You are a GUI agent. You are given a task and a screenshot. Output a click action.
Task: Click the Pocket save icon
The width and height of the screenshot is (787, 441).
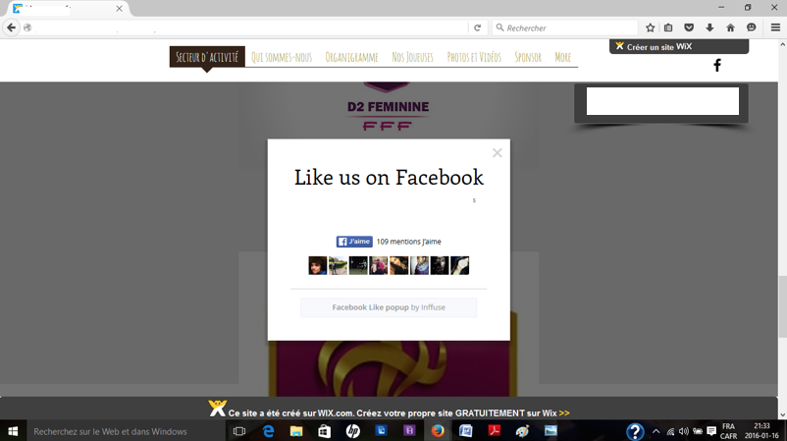[x=689, y=28]
